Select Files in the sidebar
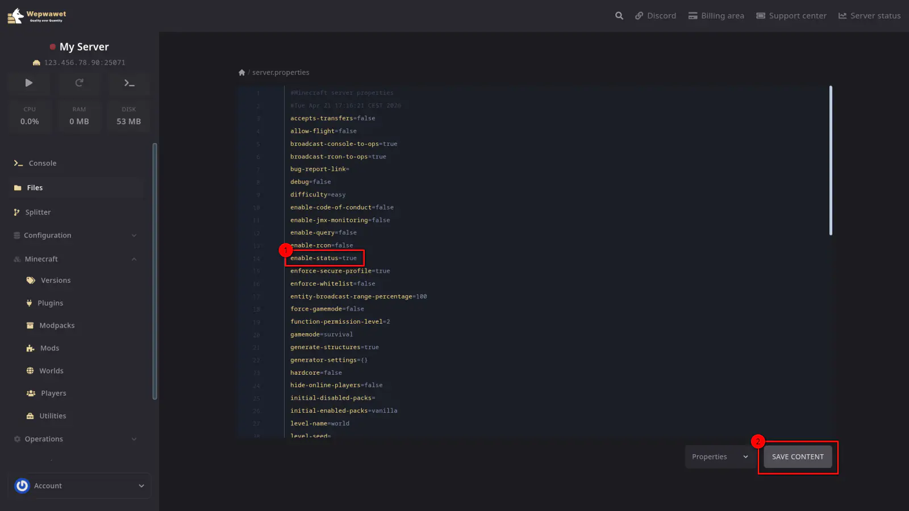 [x=35, y=188]
